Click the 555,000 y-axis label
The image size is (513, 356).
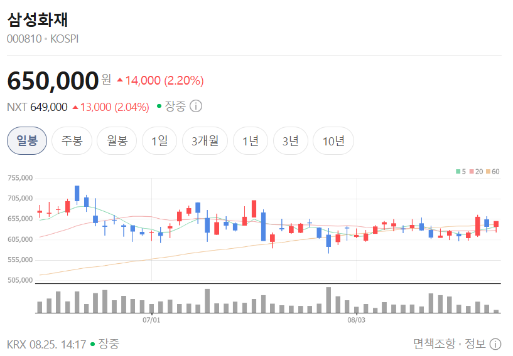coord(20,259)
